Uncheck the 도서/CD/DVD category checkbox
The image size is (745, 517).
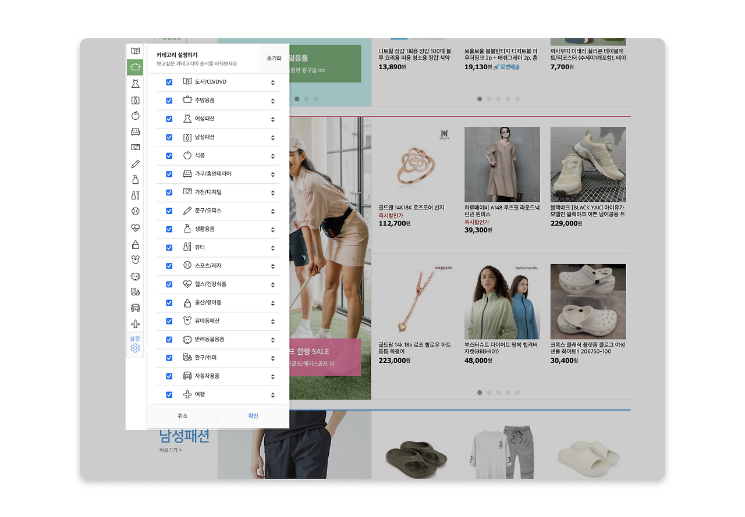point(169,82)
